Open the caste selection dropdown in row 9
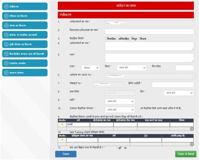The image size is (199, 160). point(120,101)
